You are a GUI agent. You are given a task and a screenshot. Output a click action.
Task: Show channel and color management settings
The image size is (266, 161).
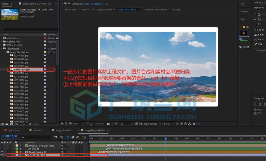click(116, 124)
